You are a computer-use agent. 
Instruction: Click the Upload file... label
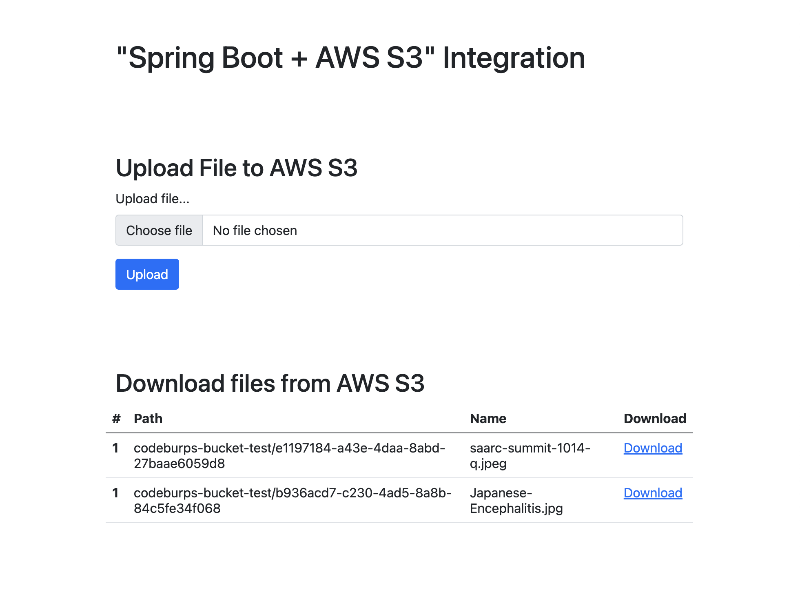[x=153, y=199]
